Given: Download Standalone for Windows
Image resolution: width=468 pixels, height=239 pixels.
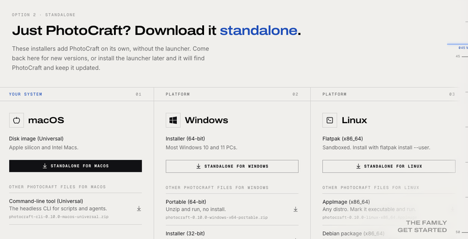Looking at the screenshot, I should point(232,166).
